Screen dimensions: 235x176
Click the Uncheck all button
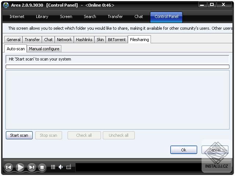(x=119, y=135)
